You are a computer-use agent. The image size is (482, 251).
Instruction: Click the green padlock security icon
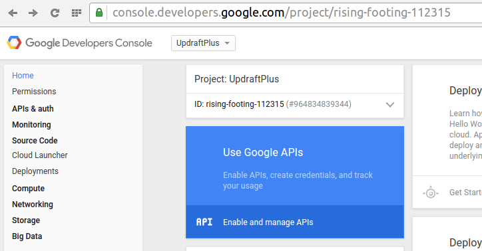point(99,13)
